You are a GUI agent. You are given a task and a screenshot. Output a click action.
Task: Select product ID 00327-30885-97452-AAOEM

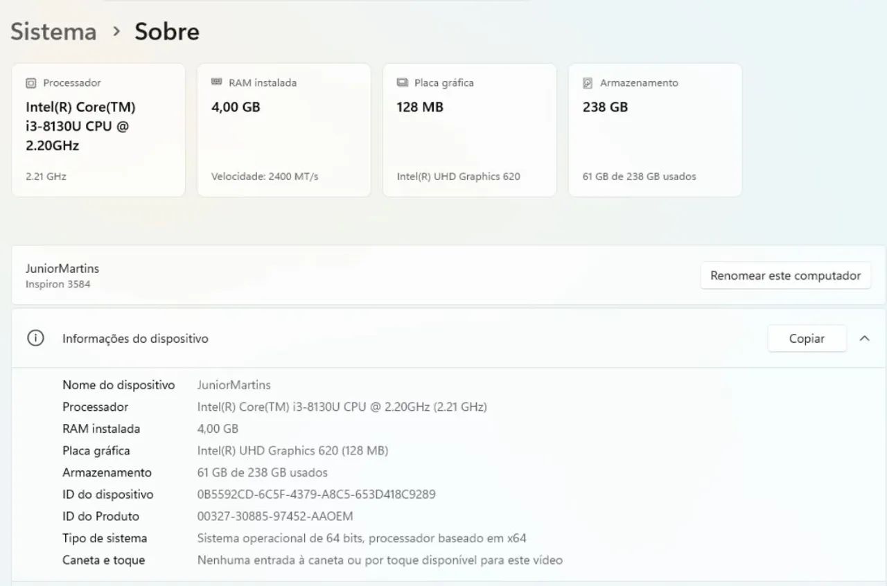point(275,517)
